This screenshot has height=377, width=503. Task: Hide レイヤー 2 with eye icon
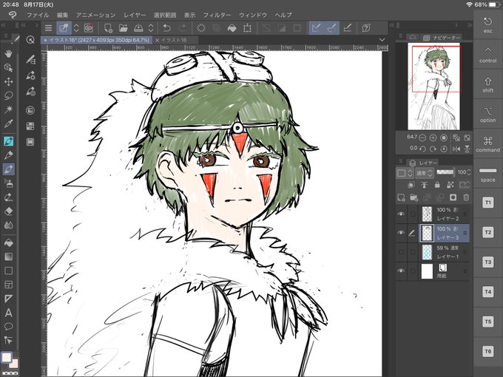401,214
